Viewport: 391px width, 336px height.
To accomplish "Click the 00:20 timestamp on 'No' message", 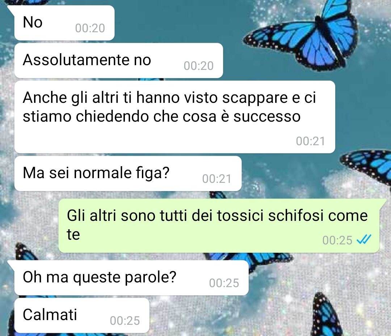I will [x=90, y=28].
